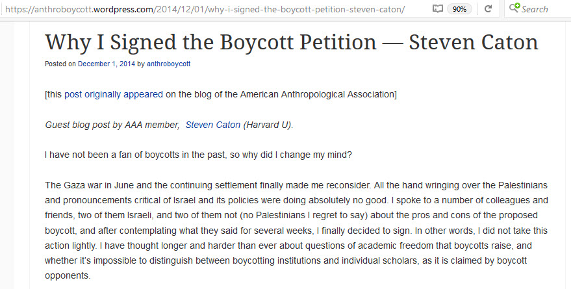Reset the 90% zoom level badge
Image resolution: width=571 pixels, height=289 pixels.
coord(459,9)
